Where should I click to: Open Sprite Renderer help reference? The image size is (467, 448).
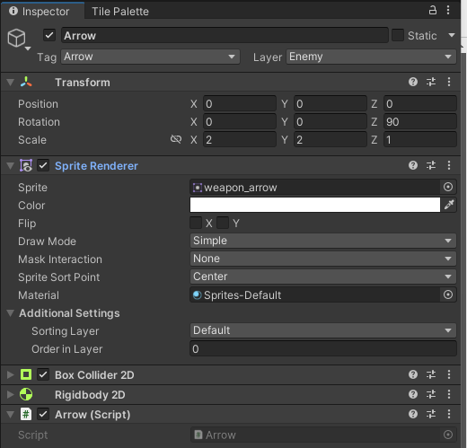pyautogui.click(x=413, y=165)
